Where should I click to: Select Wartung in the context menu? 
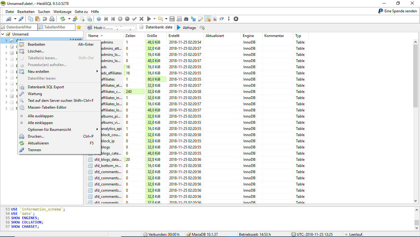35,94
